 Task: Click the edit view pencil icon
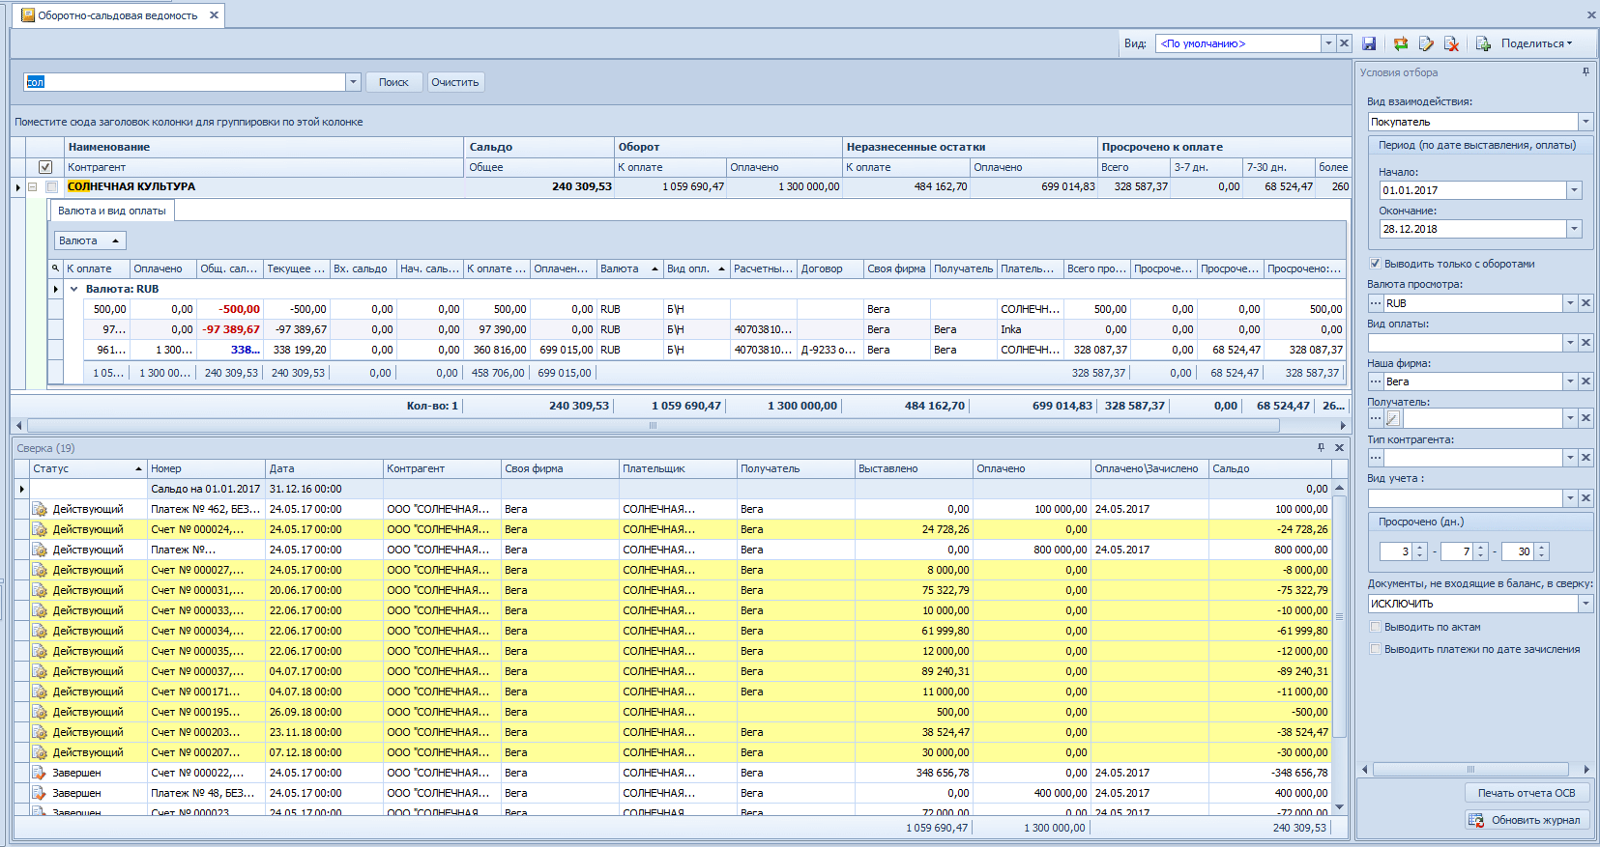[1426, 43]
